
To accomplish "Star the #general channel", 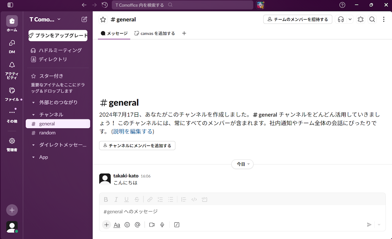I will coord(103,20).
